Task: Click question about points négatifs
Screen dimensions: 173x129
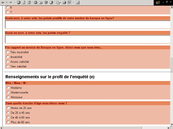Action: click(37, 33)
